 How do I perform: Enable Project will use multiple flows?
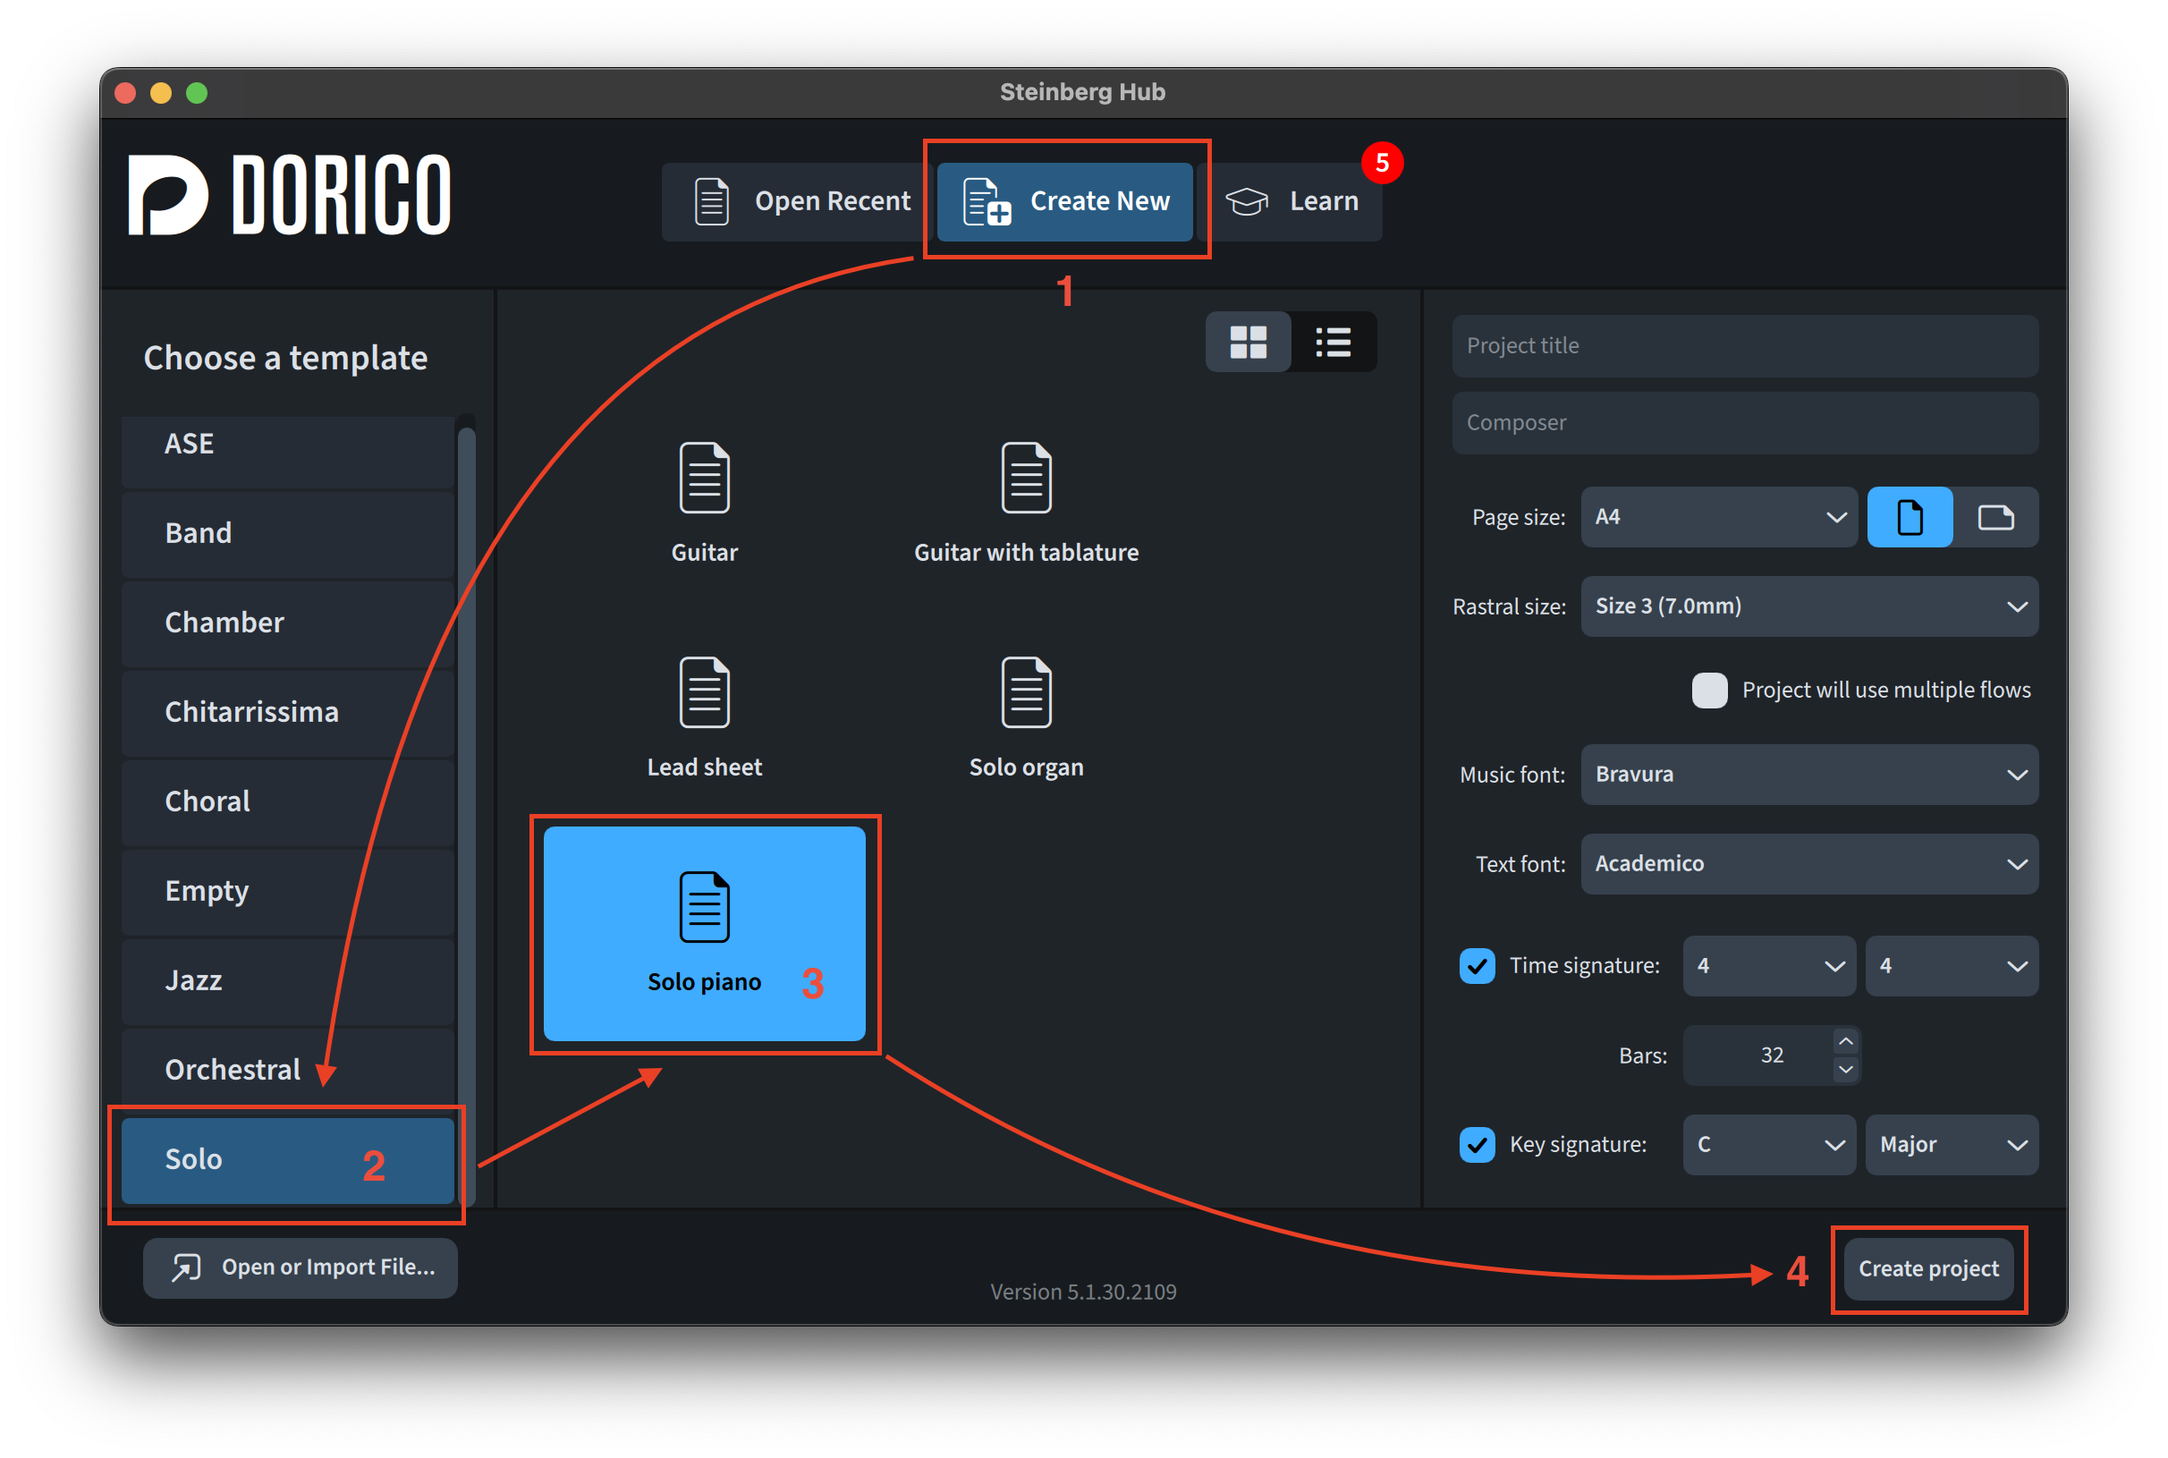click(1709, 690)
